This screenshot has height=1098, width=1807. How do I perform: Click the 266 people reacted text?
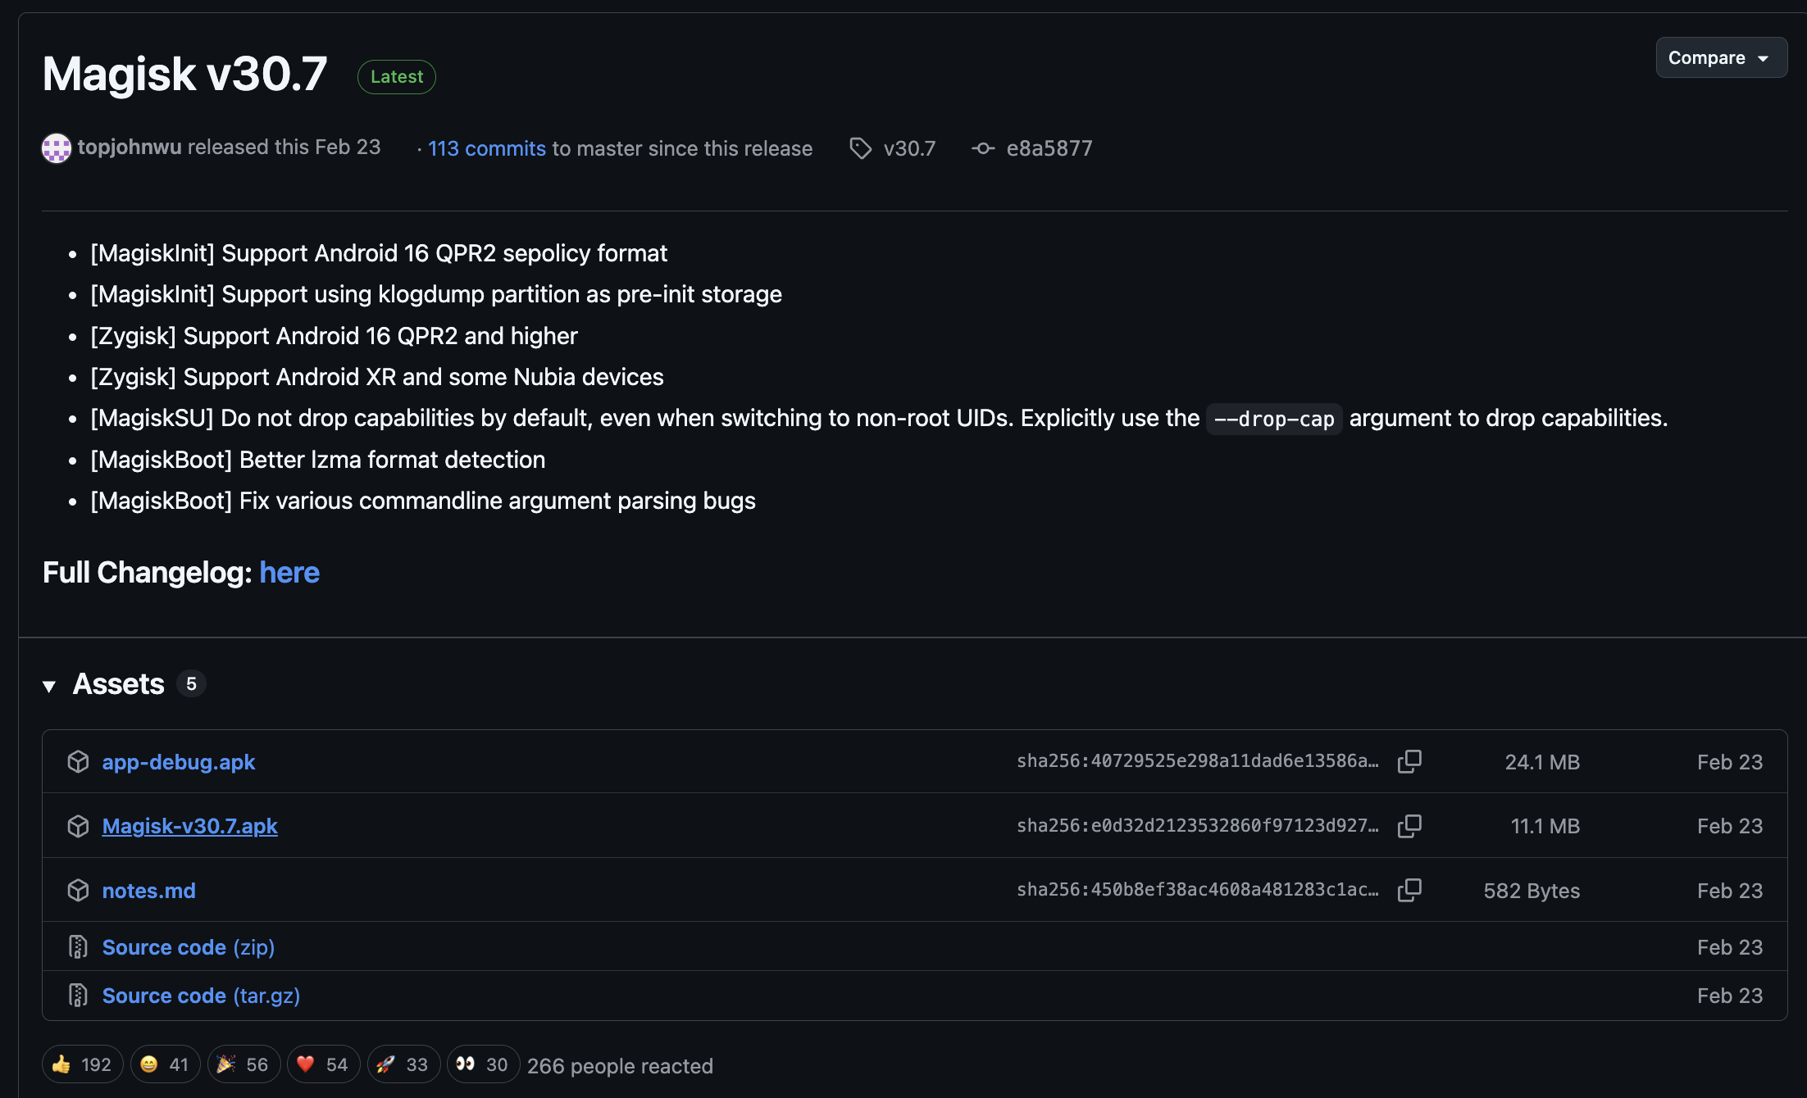[x=620, y=1066]
